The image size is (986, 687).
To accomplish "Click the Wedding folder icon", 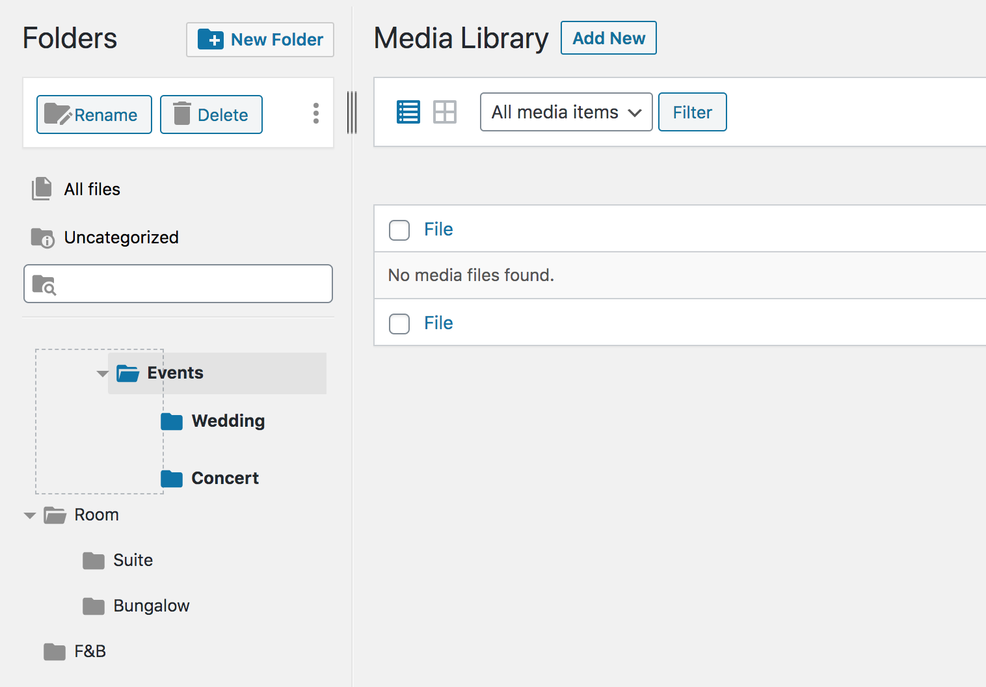I will 172,422.
